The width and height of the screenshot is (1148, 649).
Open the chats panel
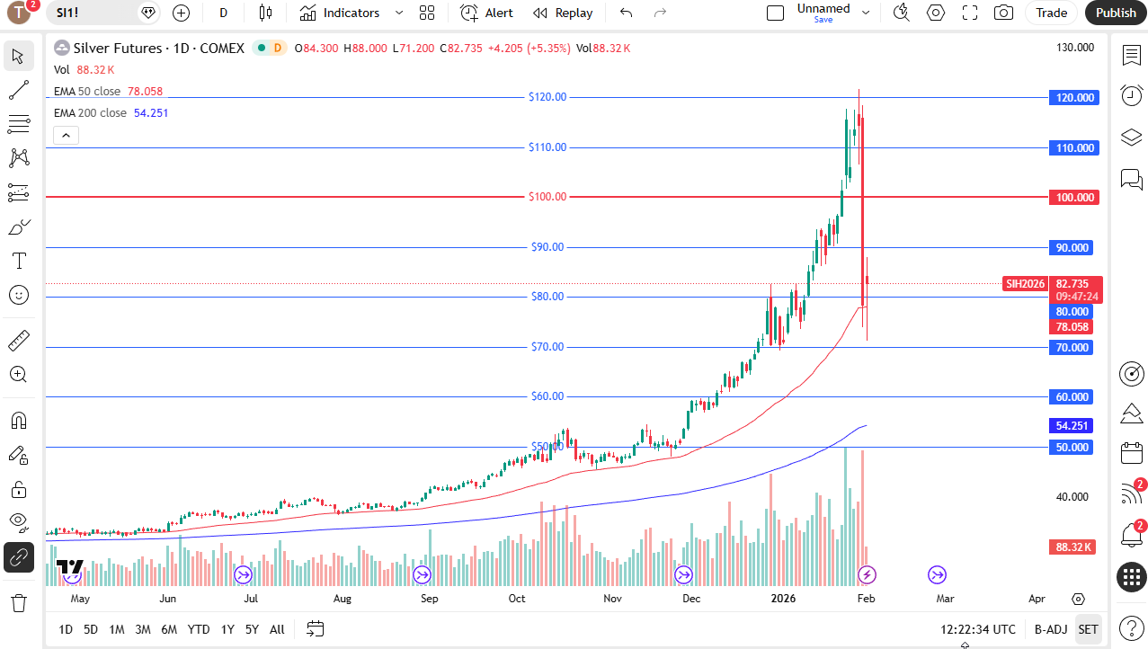[1131, 179]
